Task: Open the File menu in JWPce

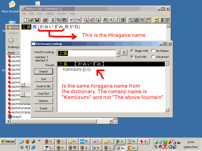Action: pyautogui.click(x=24, y=14)
